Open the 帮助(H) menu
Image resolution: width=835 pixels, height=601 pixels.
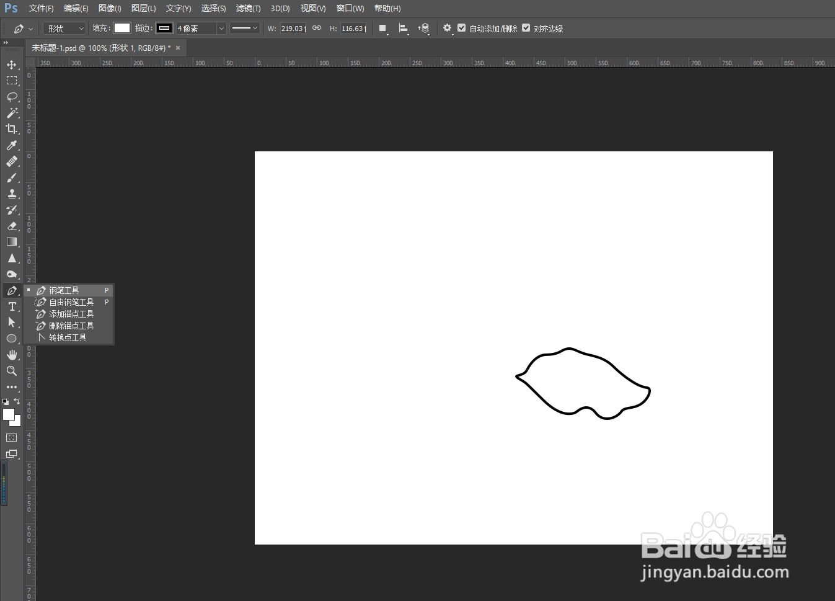(x=387, y=9)
